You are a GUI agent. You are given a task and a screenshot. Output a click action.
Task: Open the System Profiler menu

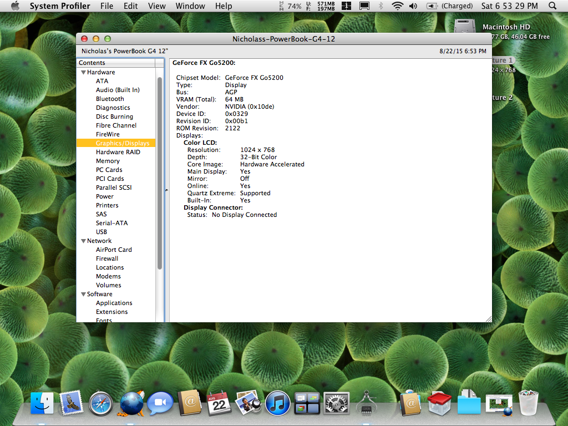point(60,6)
